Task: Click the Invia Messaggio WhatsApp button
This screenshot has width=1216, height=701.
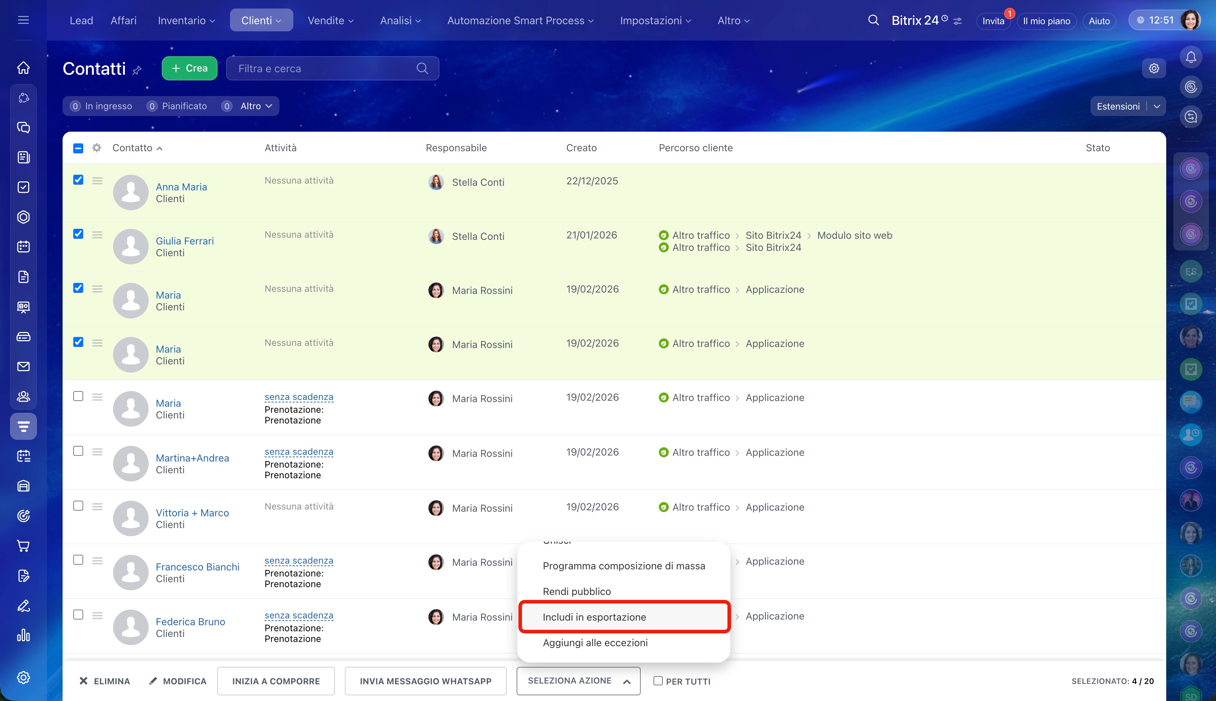Action: tap(425, 681)
